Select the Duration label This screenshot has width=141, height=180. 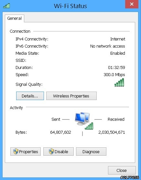[x=24, y=68]
